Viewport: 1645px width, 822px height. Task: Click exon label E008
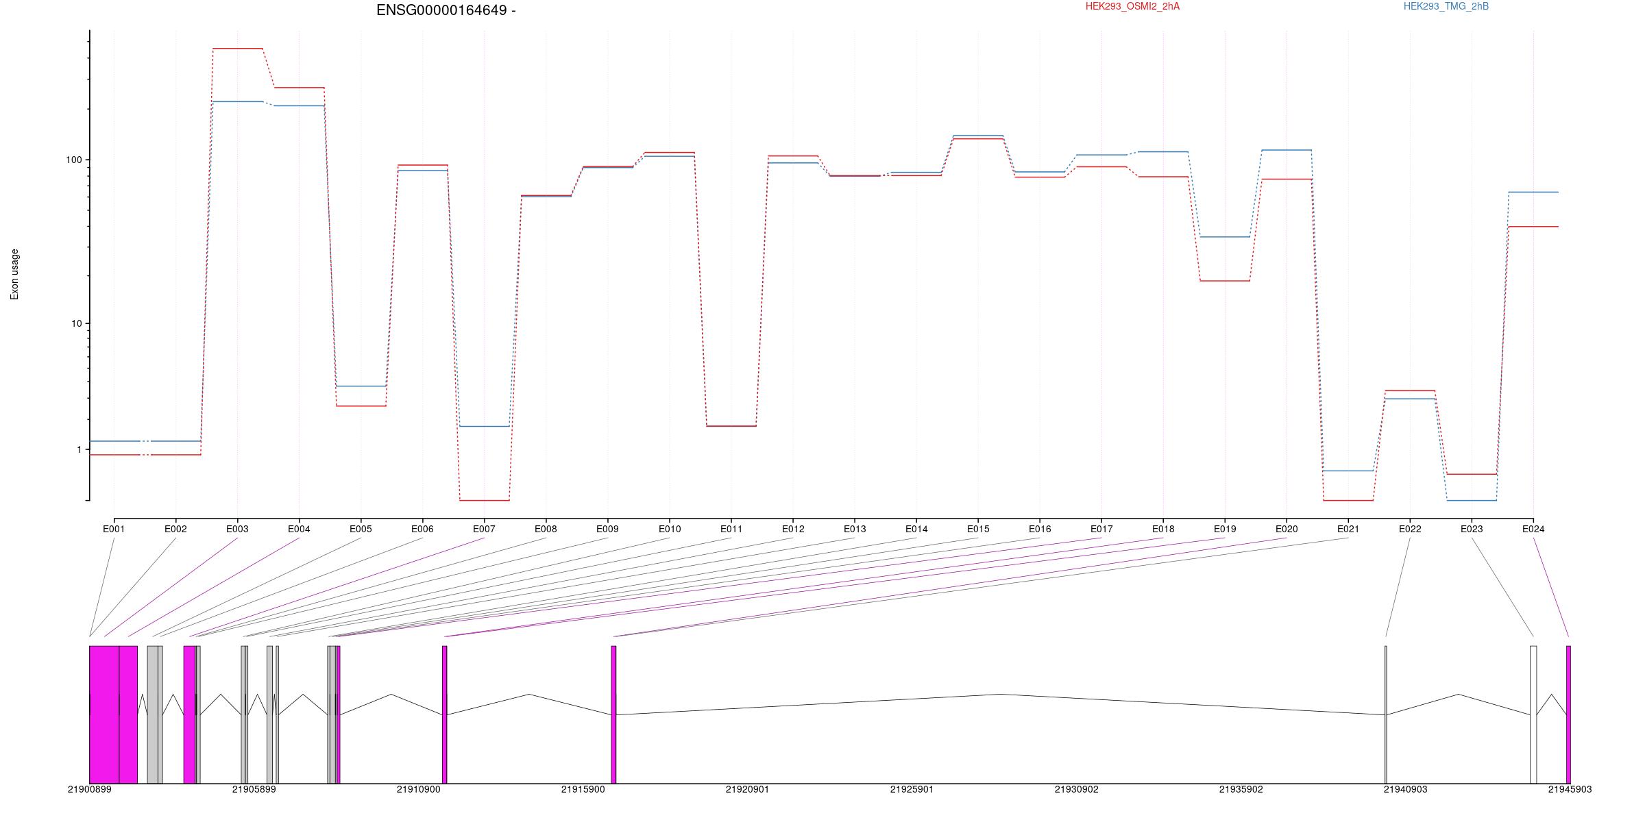point(546,529)
